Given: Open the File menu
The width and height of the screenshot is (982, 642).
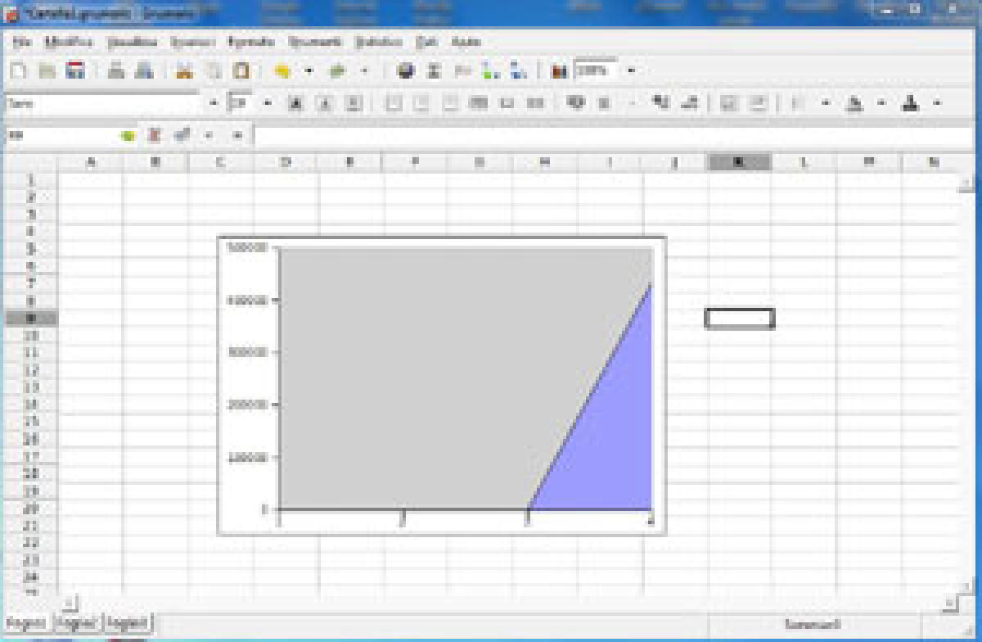Looking at the screenshot, I should tap(22, 42).
